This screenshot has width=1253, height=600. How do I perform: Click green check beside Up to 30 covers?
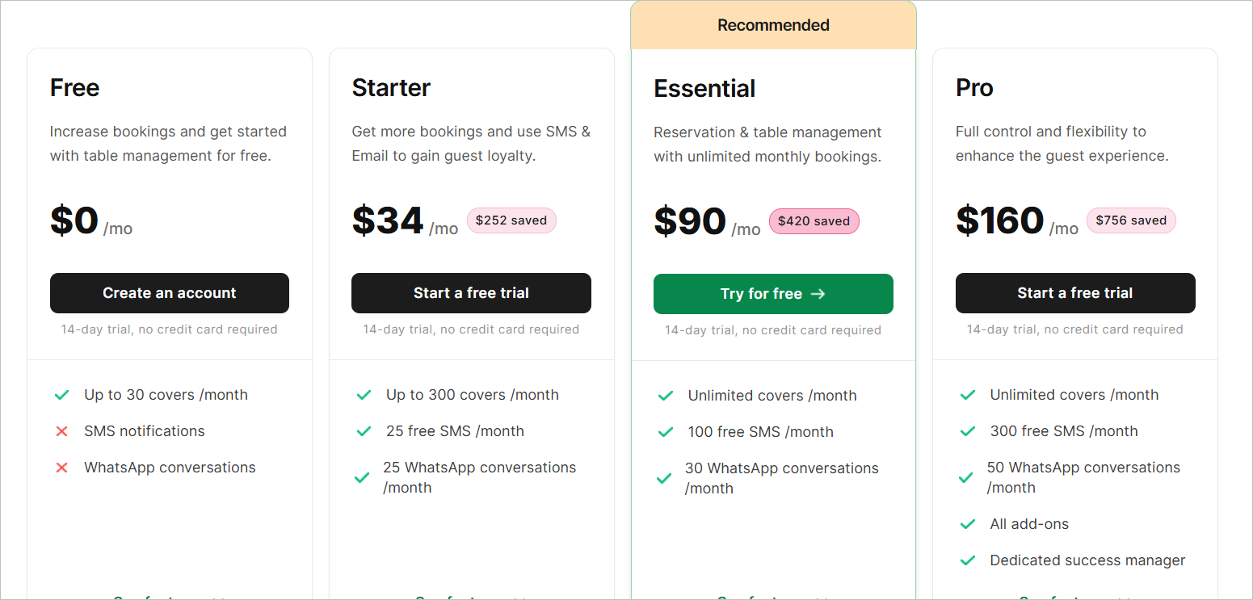coord(61,395)
